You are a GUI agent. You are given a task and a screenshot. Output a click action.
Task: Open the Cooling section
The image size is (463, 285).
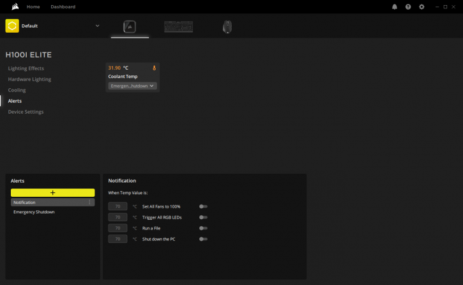click(x=17, y=90)
